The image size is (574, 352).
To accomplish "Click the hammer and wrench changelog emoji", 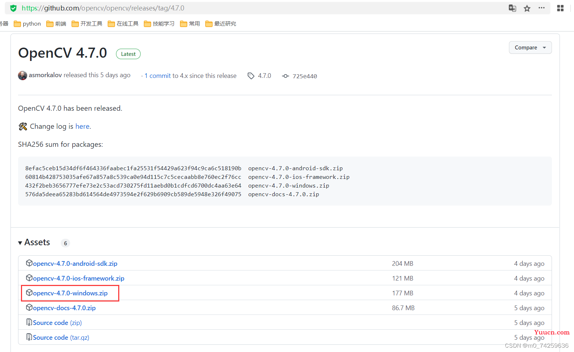I will click(23, 127).
